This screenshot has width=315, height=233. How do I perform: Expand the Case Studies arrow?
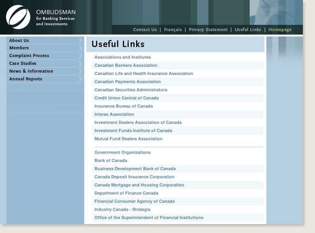click(x=80, y=63)
